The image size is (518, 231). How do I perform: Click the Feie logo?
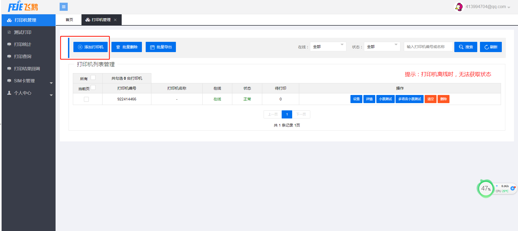(x=23, y=7)
